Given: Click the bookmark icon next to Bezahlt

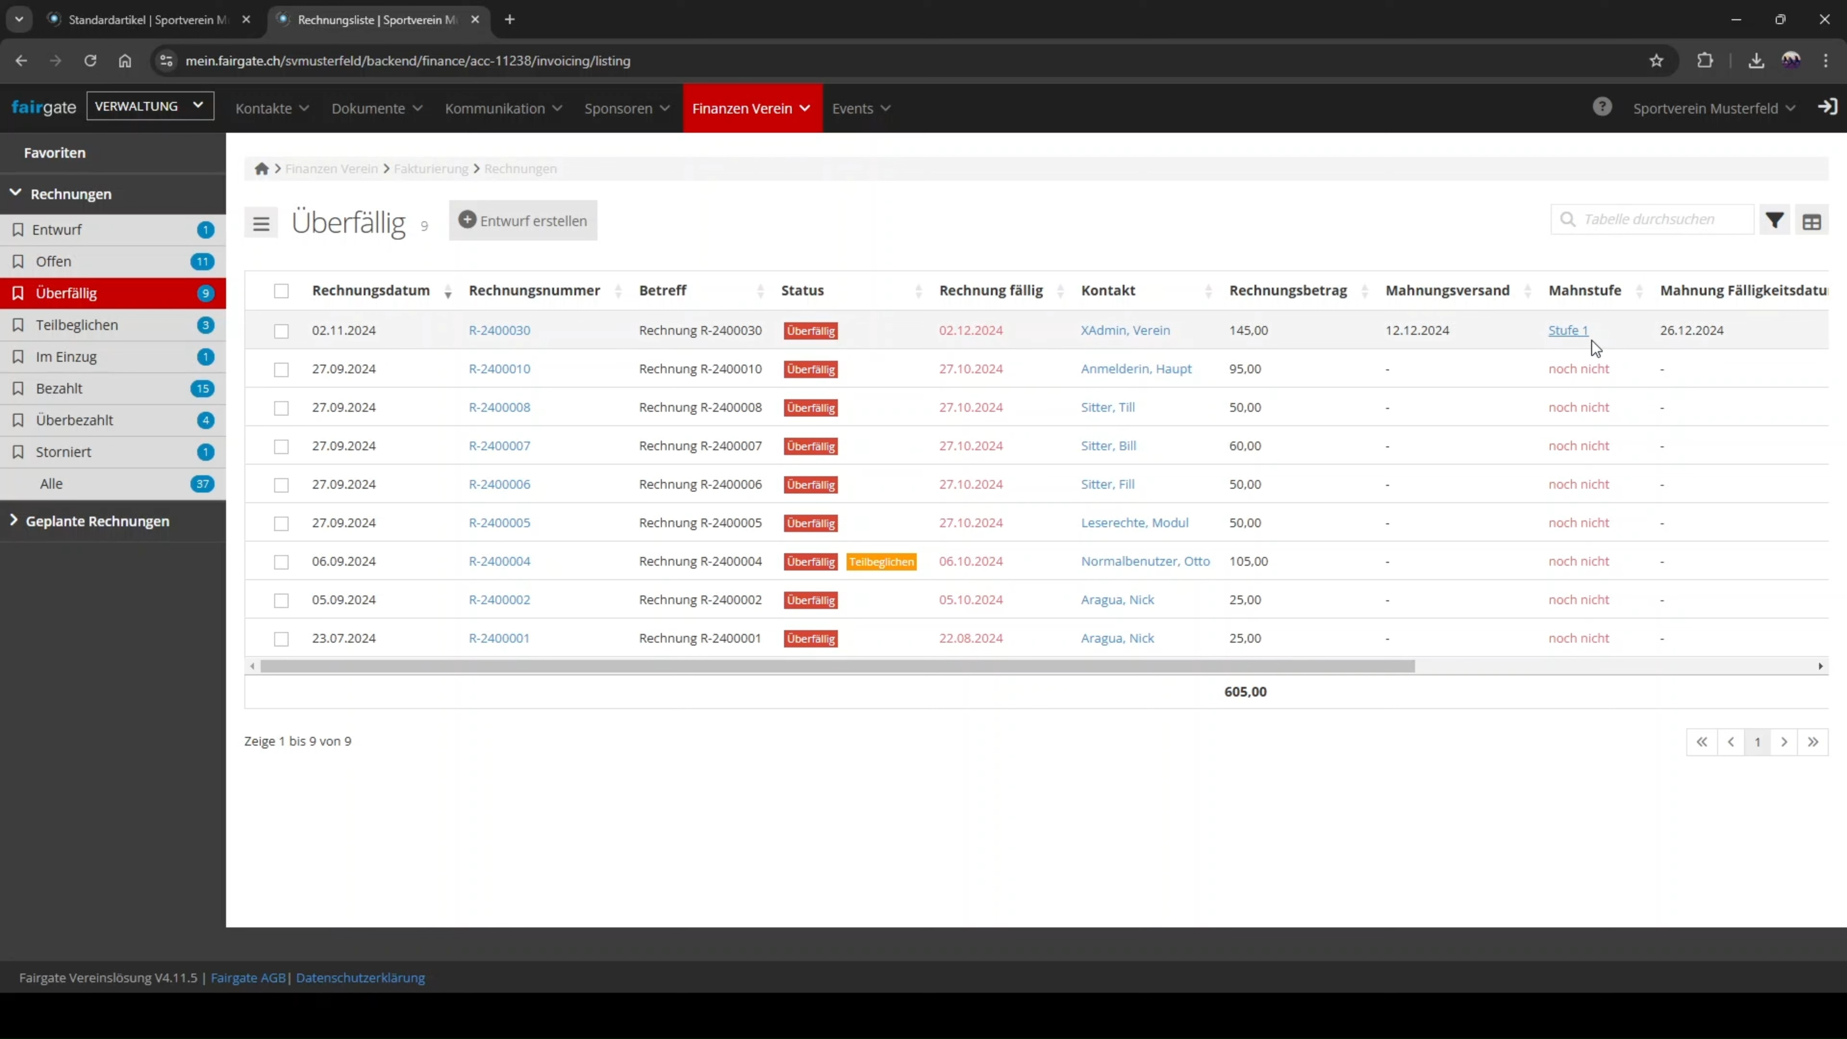Looking at the screenshot, I should click(18, 388).
